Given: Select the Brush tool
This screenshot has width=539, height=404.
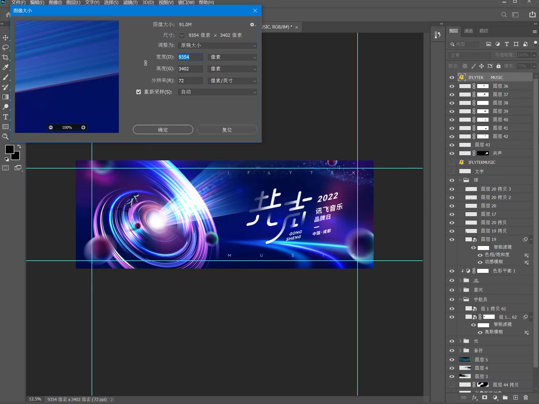Looking at the screenshot, I should (x=5, y=77).
